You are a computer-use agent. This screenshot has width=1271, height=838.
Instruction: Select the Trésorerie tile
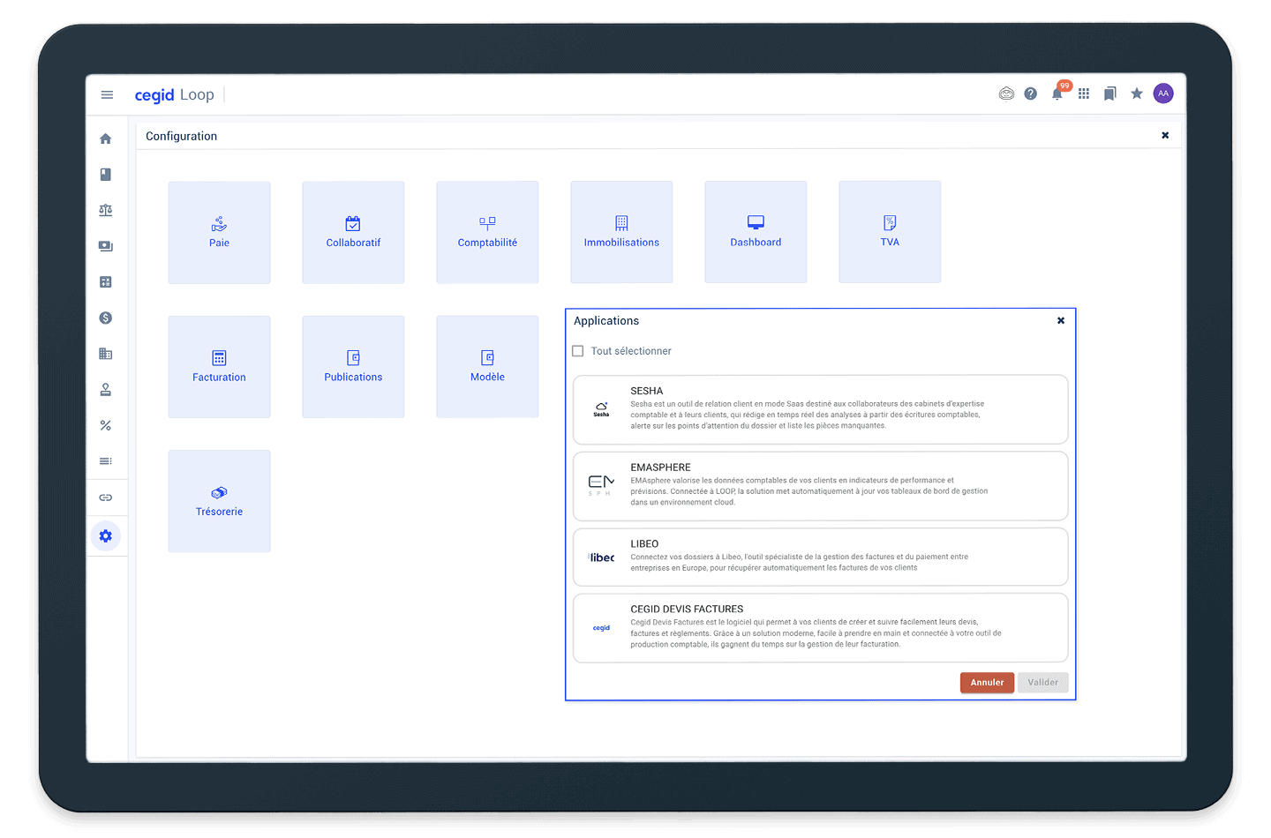219,501
